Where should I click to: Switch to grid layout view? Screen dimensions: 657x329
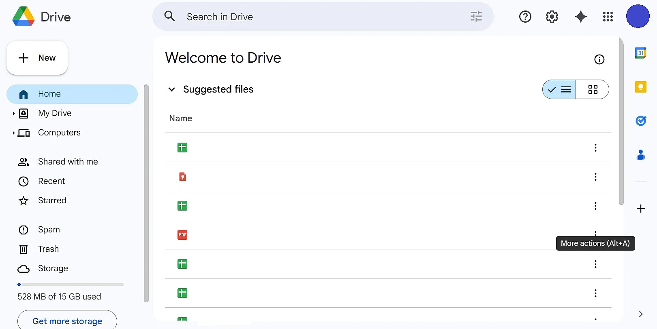coord(593,89)
